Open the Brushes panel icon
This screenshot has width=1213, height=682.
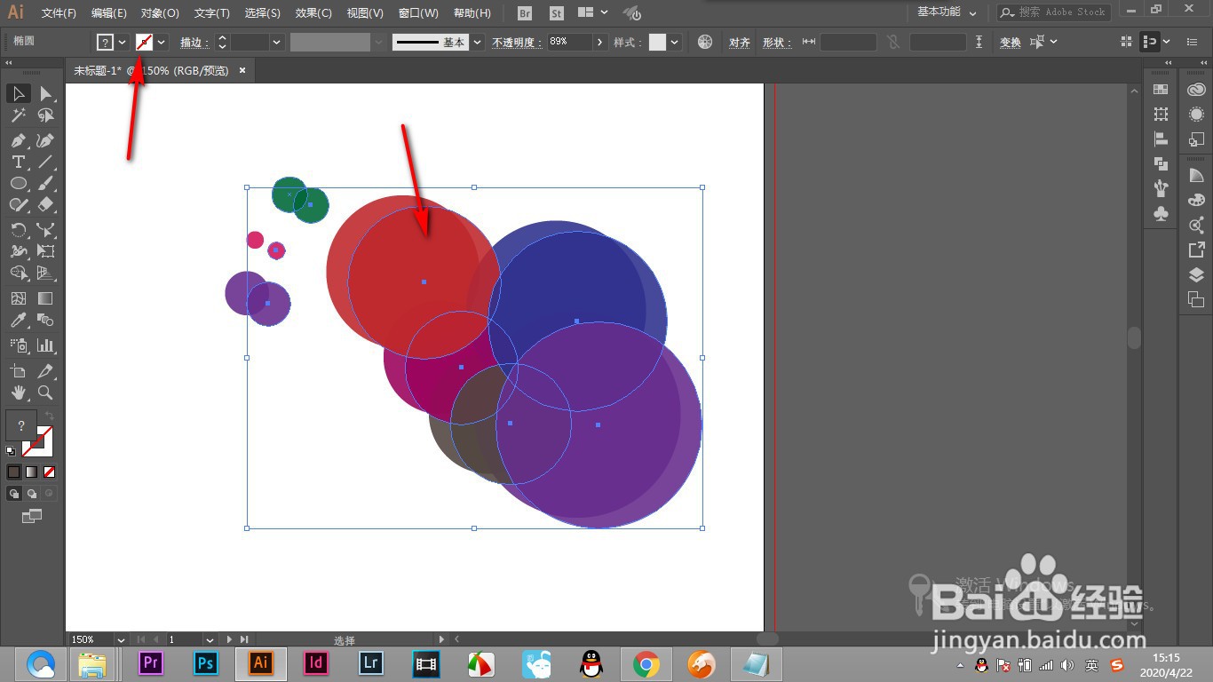[1161, 188]
